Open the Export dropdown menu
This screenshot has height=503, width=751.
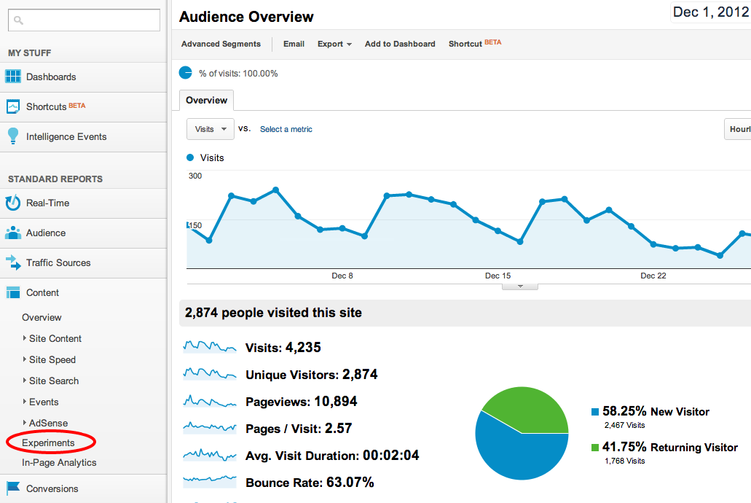(334, 44)
